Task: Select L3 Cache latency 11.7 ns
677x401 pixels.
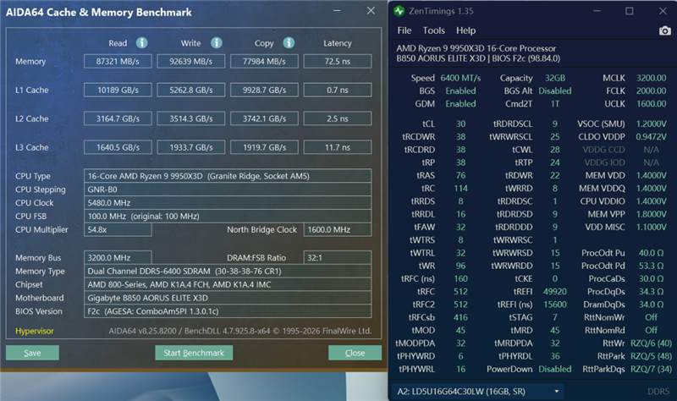Action: pos(337,147)
